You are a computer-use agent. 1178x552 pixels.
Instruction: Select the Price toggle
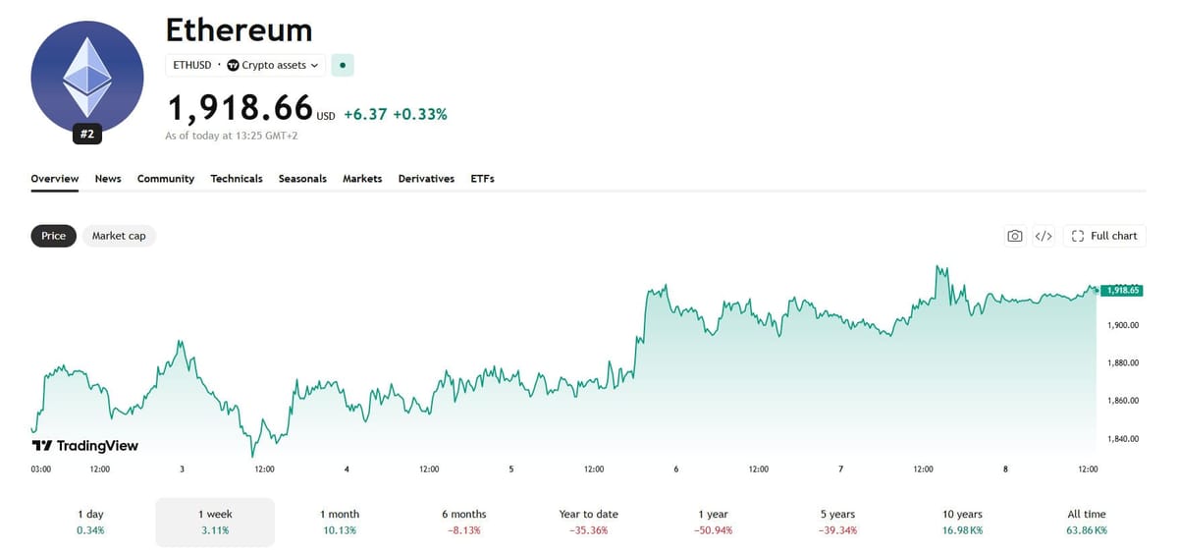coord(53,236)
